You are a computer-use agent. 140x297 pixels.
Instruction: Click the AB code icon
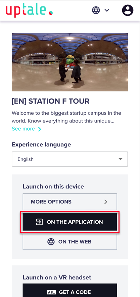[51, 292]
